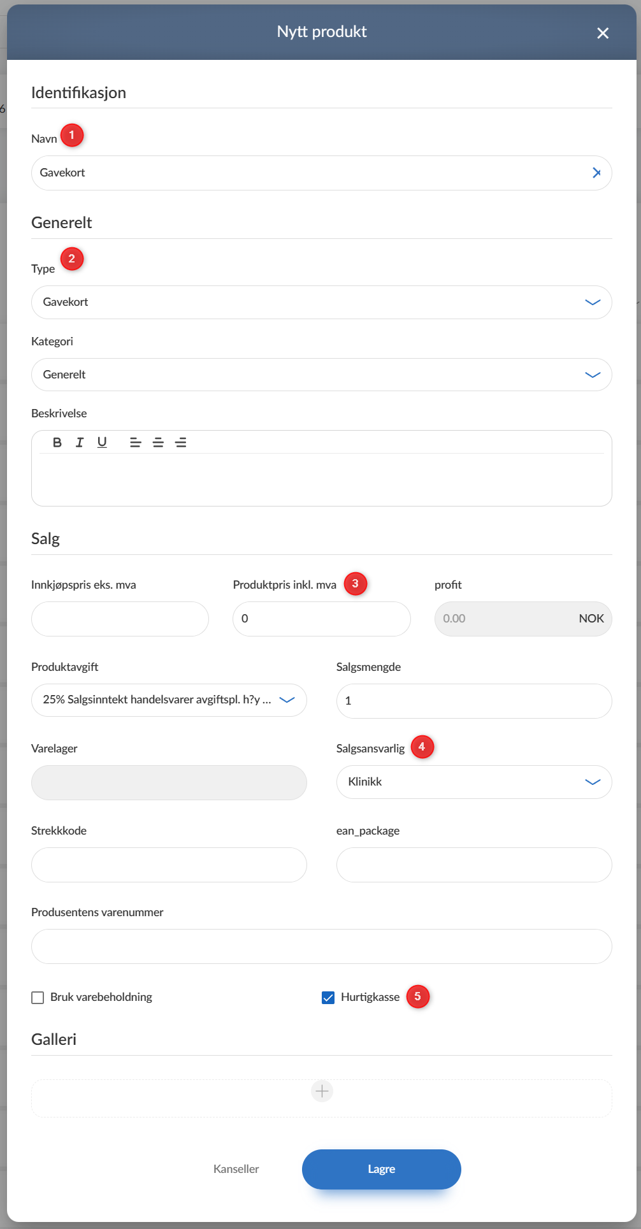Viewport: 641px width, 1229px height.
Task: Click the Strekkode input field
Action: [x=169, y=865]
